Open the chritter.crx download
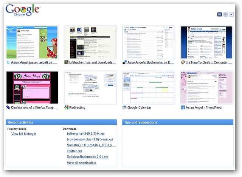Image resolution: width=242 pixels, height=177 pixels. coord(74,151)
